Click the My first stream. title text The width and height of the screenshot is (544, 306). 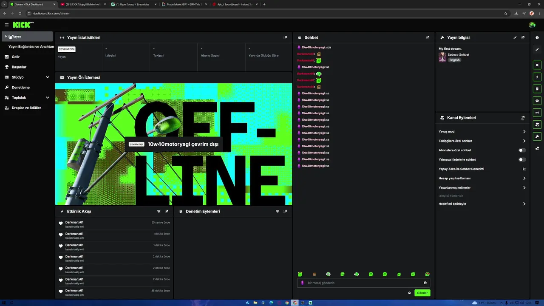tap(450, 49)
